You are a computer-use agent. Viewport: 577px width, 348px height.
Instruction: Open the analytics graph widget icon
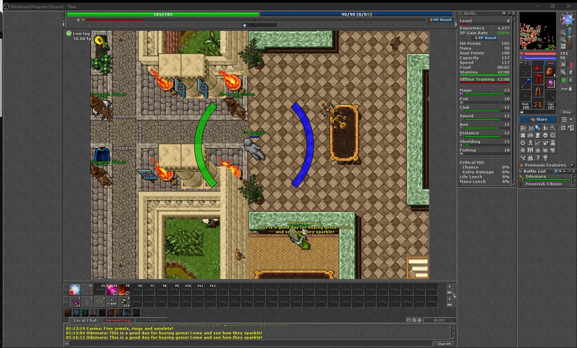[x=538, y=143]
